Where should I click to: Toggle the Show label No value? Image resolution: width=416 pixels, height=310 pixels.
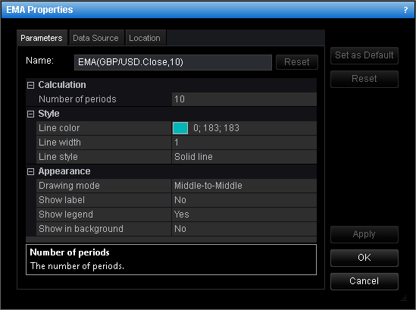click(x=244, y=200)
